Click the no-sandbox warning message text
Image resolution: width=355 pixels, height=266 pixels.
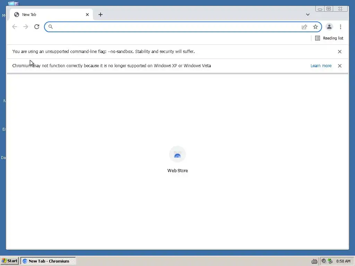[103, 52]
